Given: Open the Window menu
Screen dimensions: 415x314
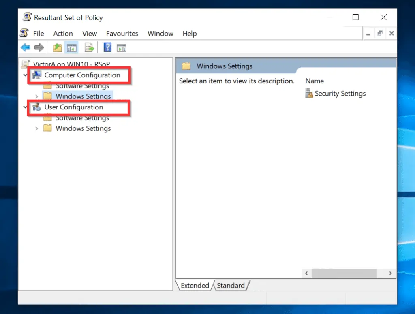Looking at the screenshot, I should [x=160, y=34].
